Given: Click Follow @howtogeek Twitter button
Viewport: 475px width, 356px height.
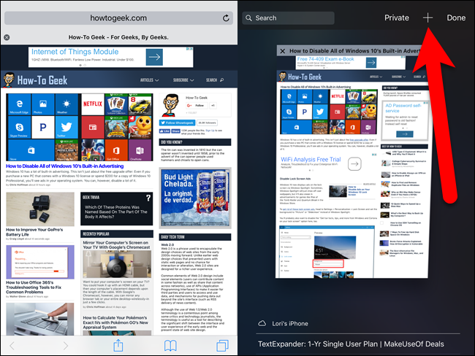Looking at the screenshot, I should [178, 123].
